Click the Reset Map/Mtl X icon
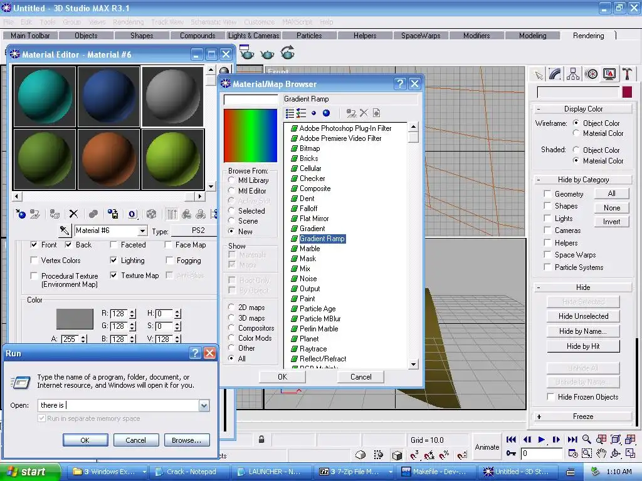 tap(73, 214)
